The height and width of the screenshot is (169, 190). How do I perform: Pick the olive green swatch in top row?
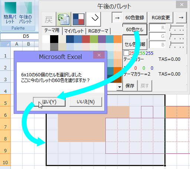click(x=94, y=39)
